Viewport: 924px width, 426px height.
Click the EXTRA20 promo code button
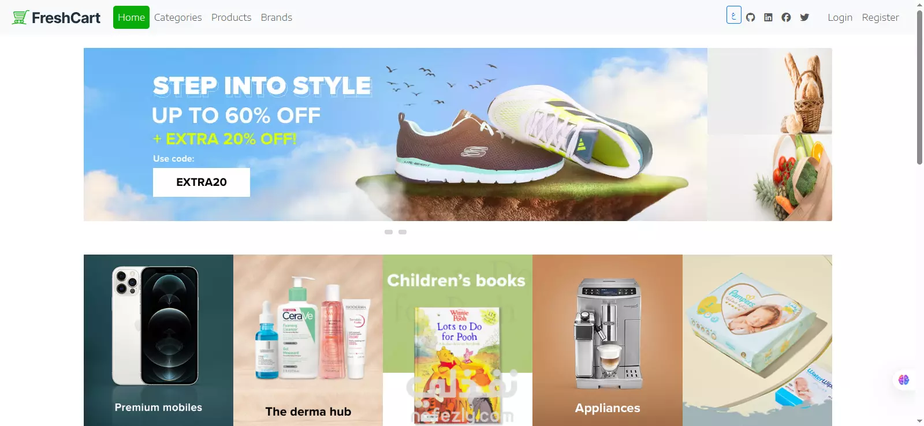tap(202, 182)
